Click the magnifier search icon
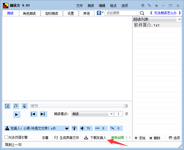This screenshot has height=150, width=184. pyautogui.click(x=142, y=13)
